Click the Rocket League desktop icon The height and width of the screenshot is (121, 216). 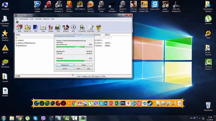(37, 6)
